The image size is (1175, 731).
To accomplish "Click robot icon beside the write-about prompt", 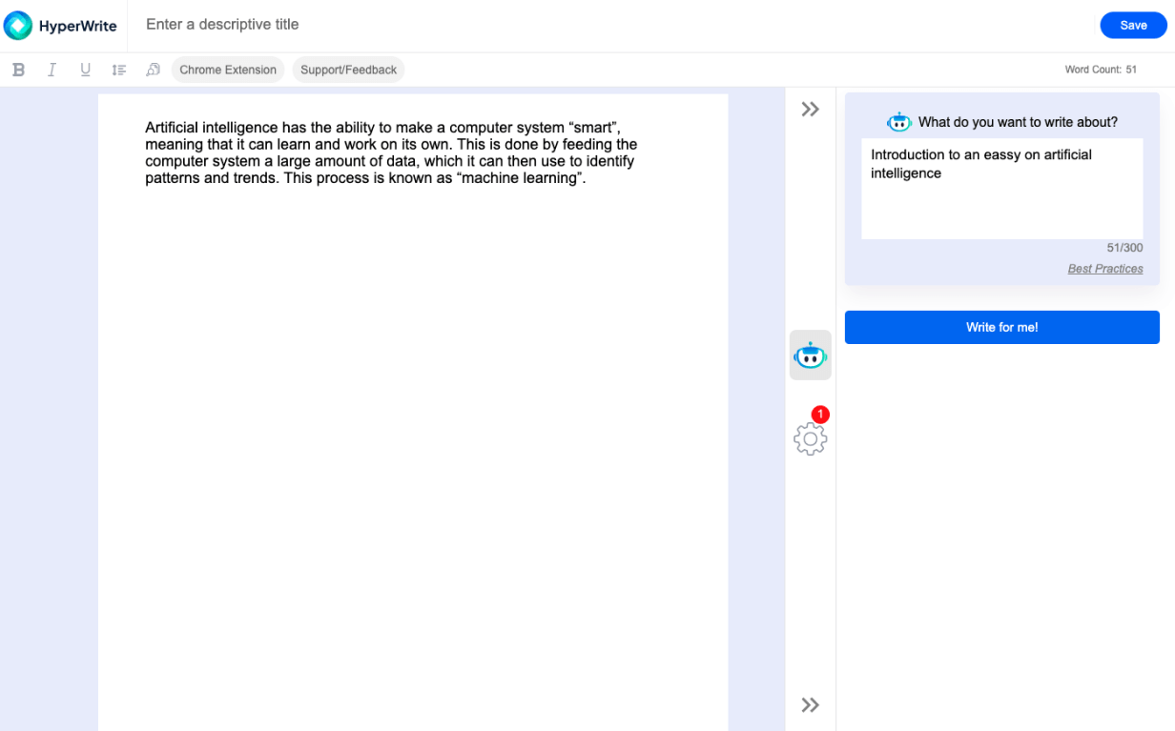I will click(x=898, y=122).
